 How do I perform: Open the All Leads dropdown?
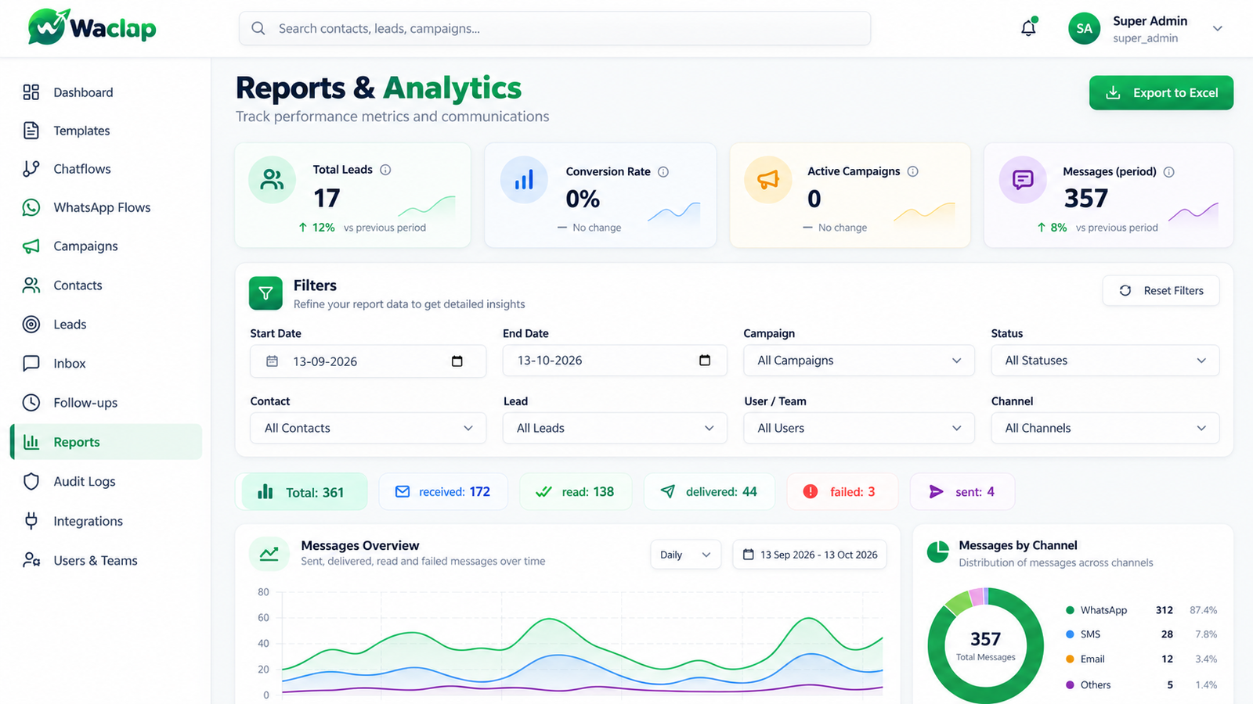coord(615,428)
